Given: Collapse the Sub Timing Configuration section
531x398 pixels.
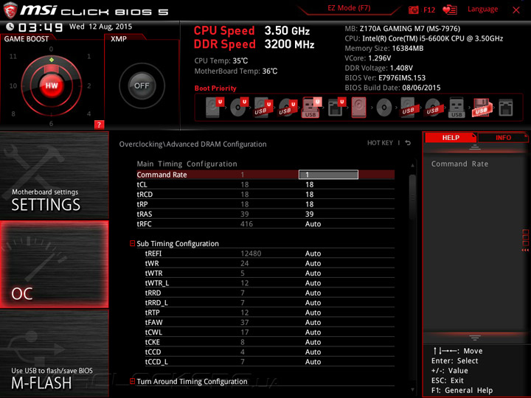Looking at the screenshot, I should click(x=133, y=243).
